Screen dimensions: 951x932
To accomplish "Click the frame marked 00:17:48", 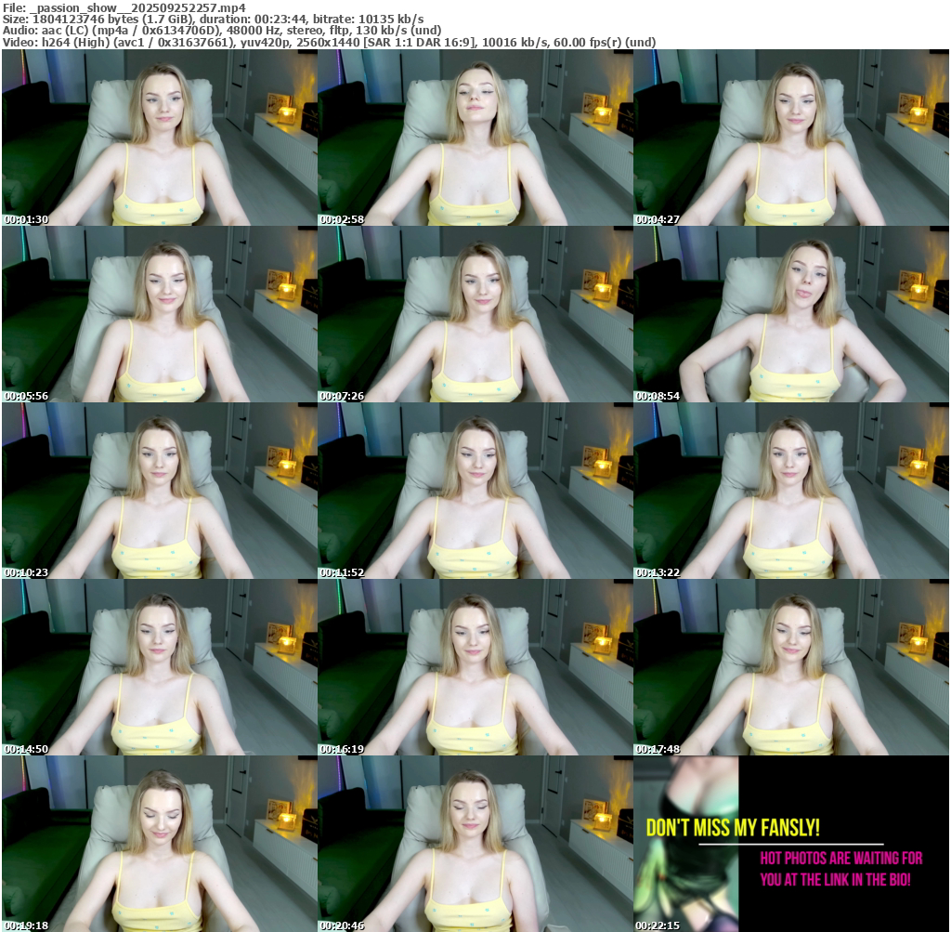I will [x=791, y=667].
